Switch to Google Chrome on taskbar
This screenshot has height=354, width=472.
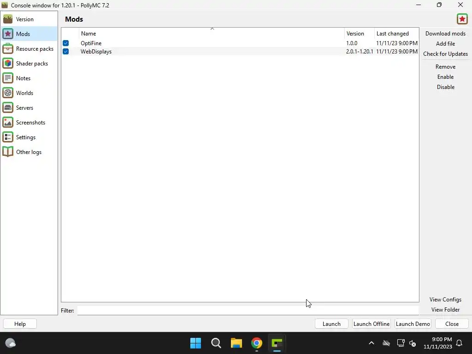[x=257, y=343]
